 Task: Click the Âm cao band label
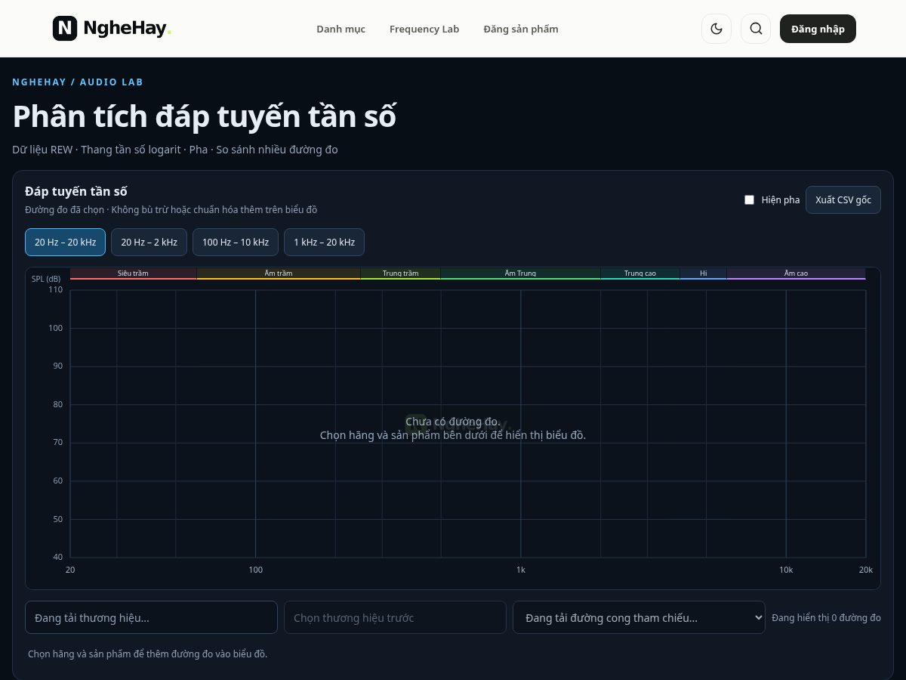click(x=796, y=274)
